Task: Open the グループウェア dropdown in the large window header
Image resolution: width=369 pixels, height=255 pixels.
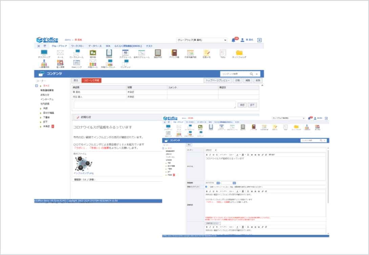Action: pos(202,40)
